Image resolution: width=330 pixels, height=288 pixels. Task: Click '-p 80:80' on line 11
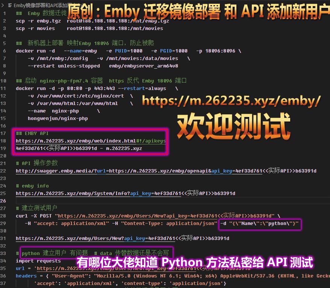click(x=70, y=88)
